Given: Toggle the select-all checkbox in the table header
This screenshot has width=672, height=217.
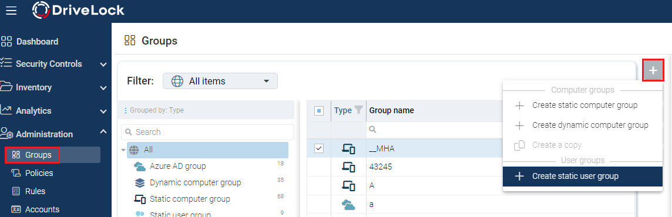Looking at the screenshot, I should point(319,111).
